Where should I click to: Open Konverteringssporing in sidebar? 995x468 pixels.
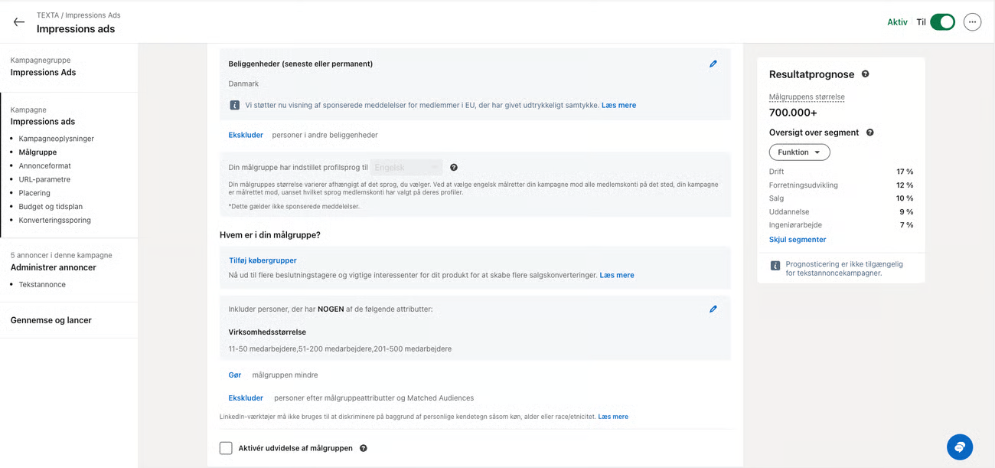[54, 221]
